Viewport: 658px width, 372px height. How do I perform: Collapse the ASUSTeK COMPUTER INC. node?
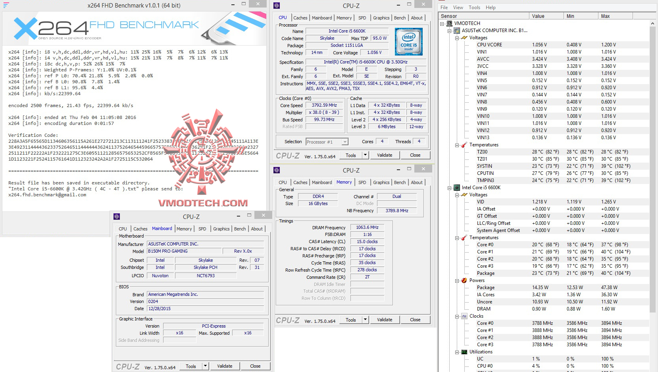450,31
